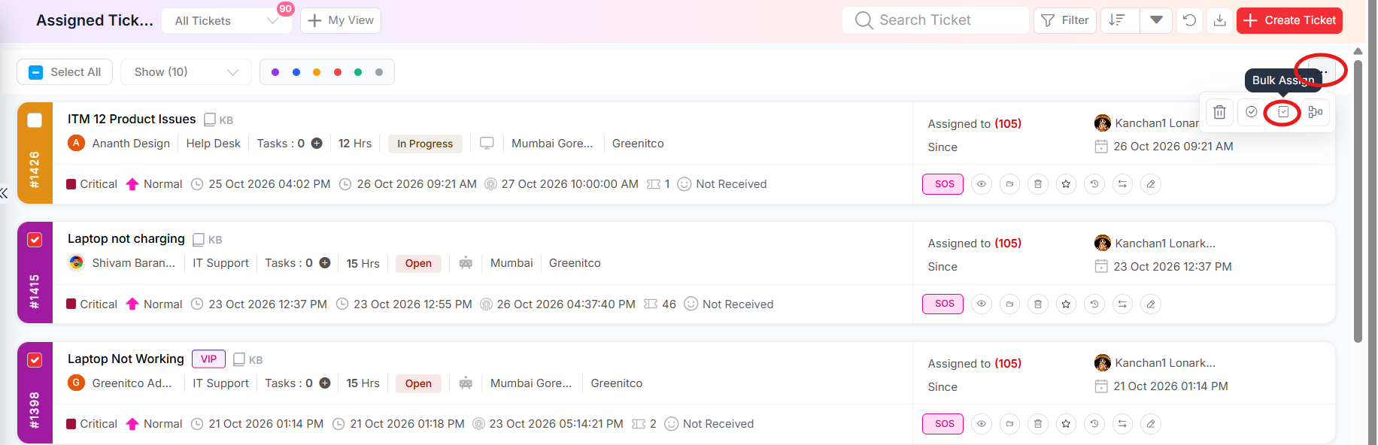Toggle the Select All checkbox
1378x445 pixels.
point(36,72)
